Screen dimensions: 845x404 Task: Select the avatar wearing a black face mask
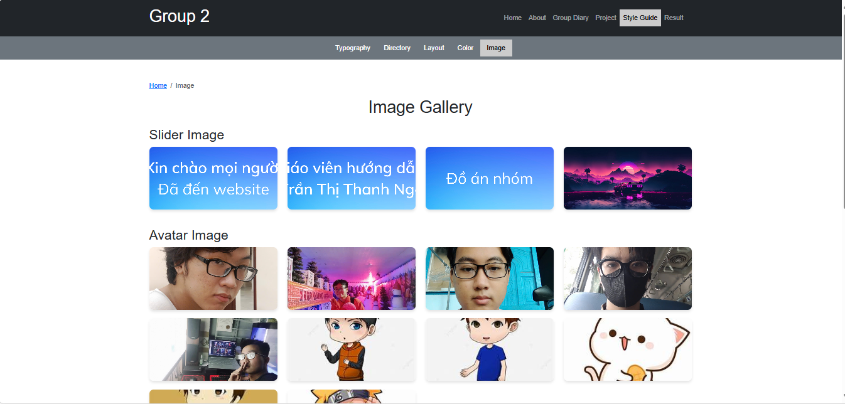coord(627,278)
